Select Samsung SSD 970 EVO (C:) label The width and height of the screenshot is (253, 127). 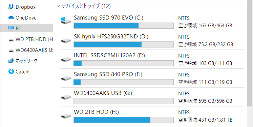click(108, 18)
